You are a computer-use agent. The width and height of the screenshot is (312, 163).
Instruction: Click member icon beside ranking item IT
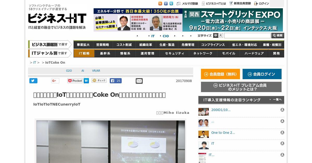click(x=282, y=143)
